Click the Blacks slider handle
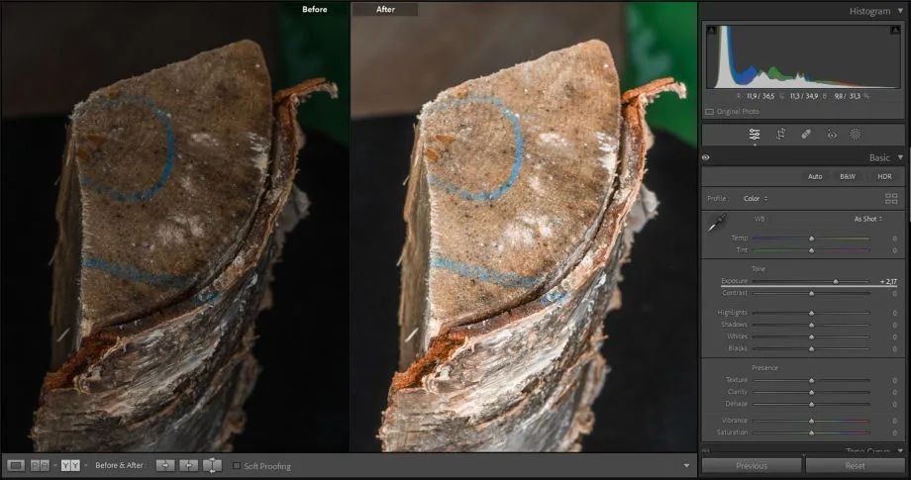The image size is (911, 480). 812,348
